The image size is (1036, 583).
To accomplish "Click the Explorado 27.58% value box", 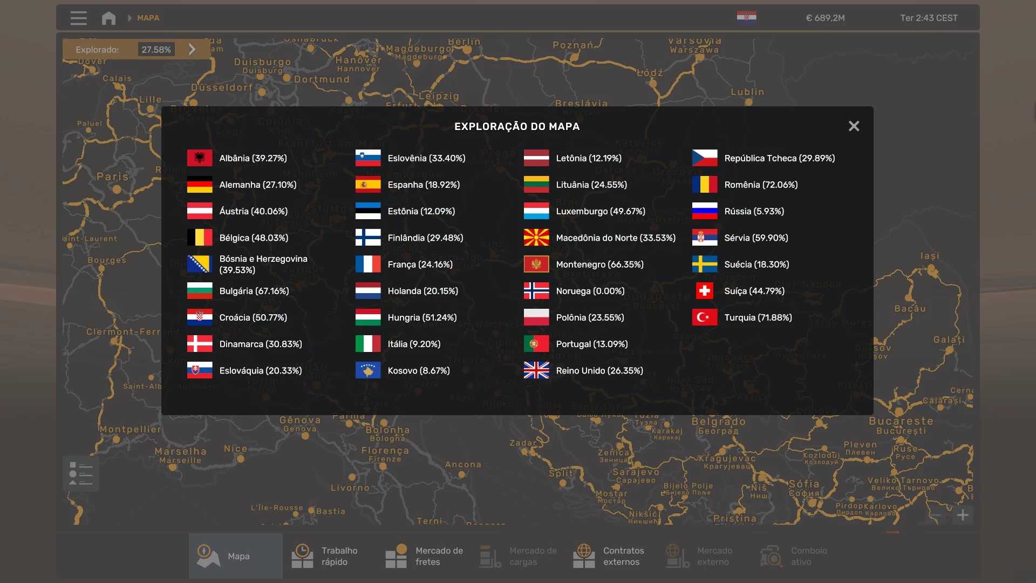I will click(156, 49).
